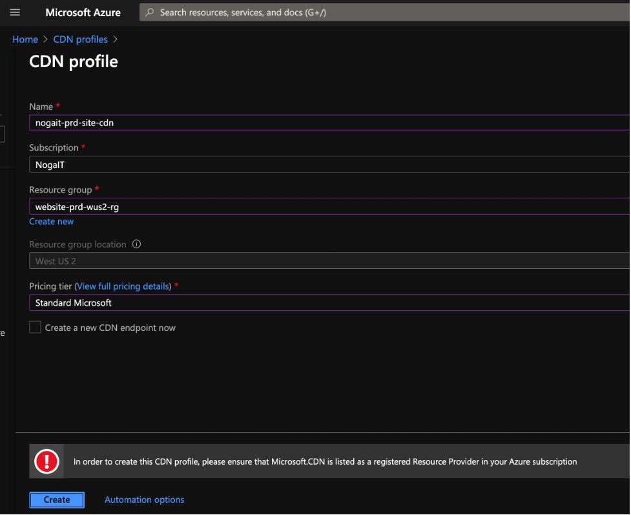The width and height of the screenshot is (631, 515).
Task: Focus the Azure search resources box
Action: (x=384, y=12)
